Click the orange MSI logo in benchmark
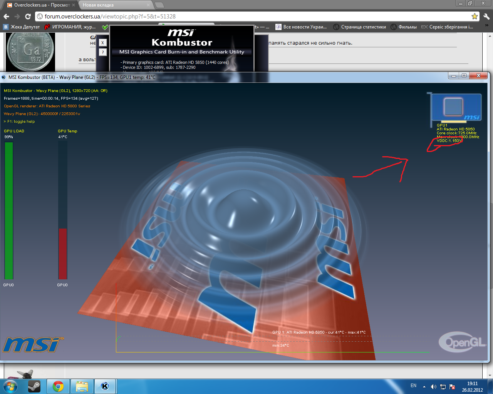493x394 pixels. tap(33, 344)
